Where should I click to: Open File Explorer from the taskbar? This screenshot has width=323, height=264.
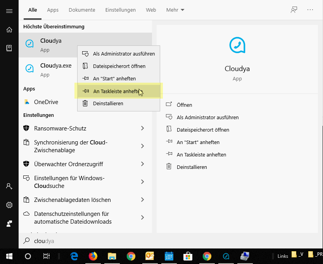112,256
